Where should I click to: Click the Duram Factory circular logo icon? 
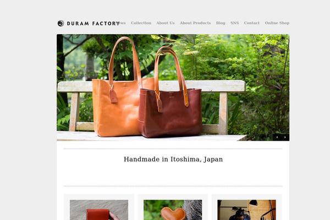[x=61, y=23]
